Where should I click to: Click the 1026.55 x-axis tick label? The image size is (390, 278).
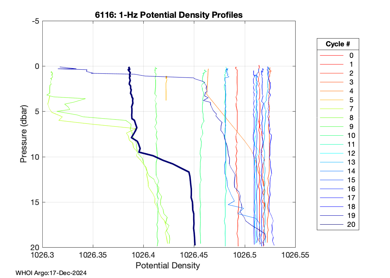point(295,255)
